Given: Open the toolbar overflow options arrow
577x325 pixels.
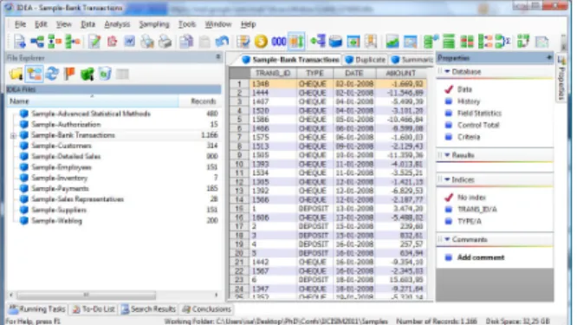Looking at the screenshot, I should point(563,46).
